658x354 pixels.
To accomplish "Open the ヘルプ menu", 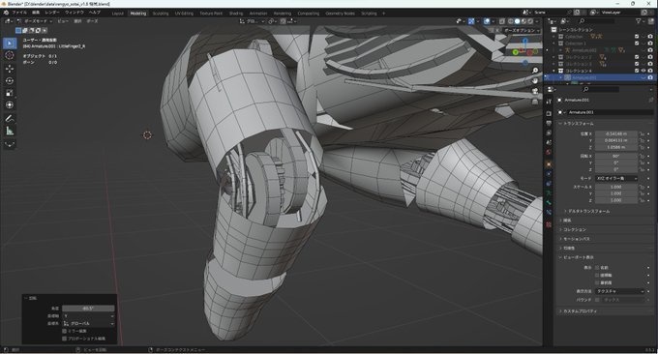I will (95, 13).
